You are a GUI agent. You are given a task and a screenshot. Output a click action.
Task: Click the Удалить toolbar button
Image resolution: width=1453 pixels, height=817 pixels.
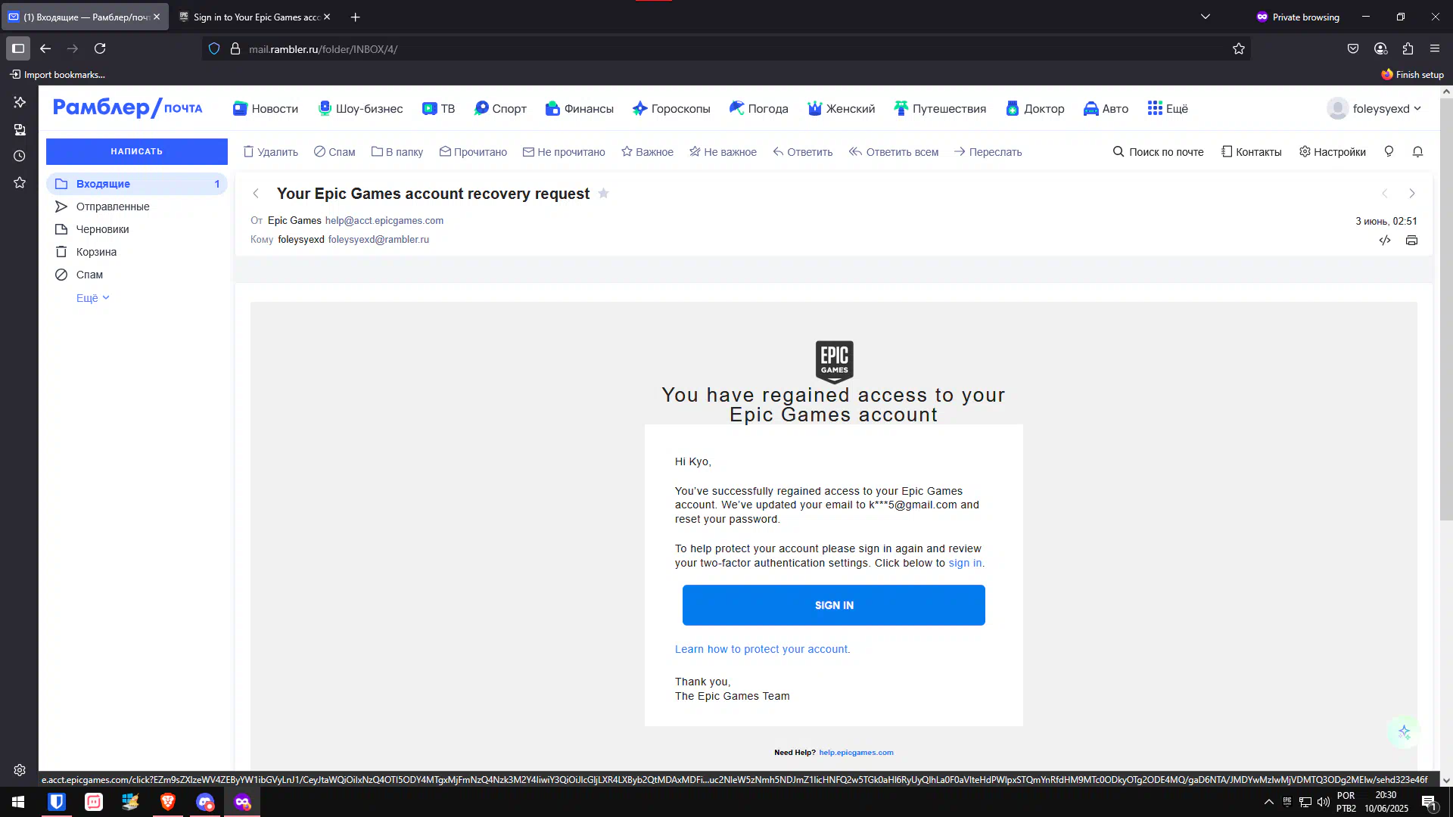click(x=270, y=152)
